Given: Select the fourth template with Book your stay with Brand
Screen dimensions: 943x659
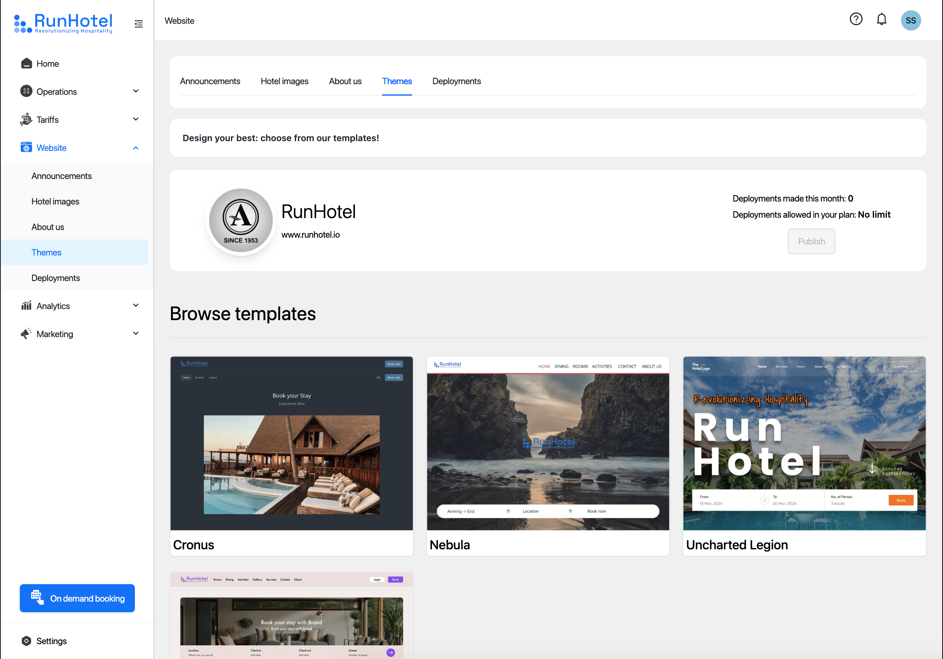Looking at the screenshot, I should 291,616.
